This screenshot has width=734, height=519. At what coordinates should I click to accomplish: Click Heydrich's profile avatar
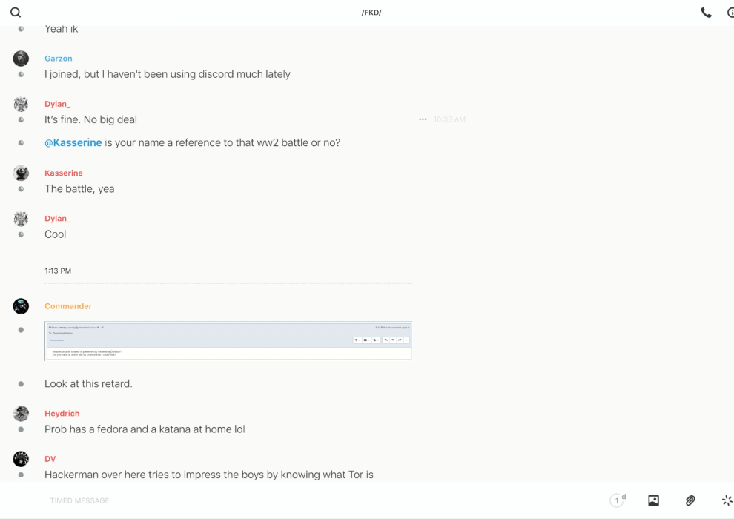tap(21, 414)
